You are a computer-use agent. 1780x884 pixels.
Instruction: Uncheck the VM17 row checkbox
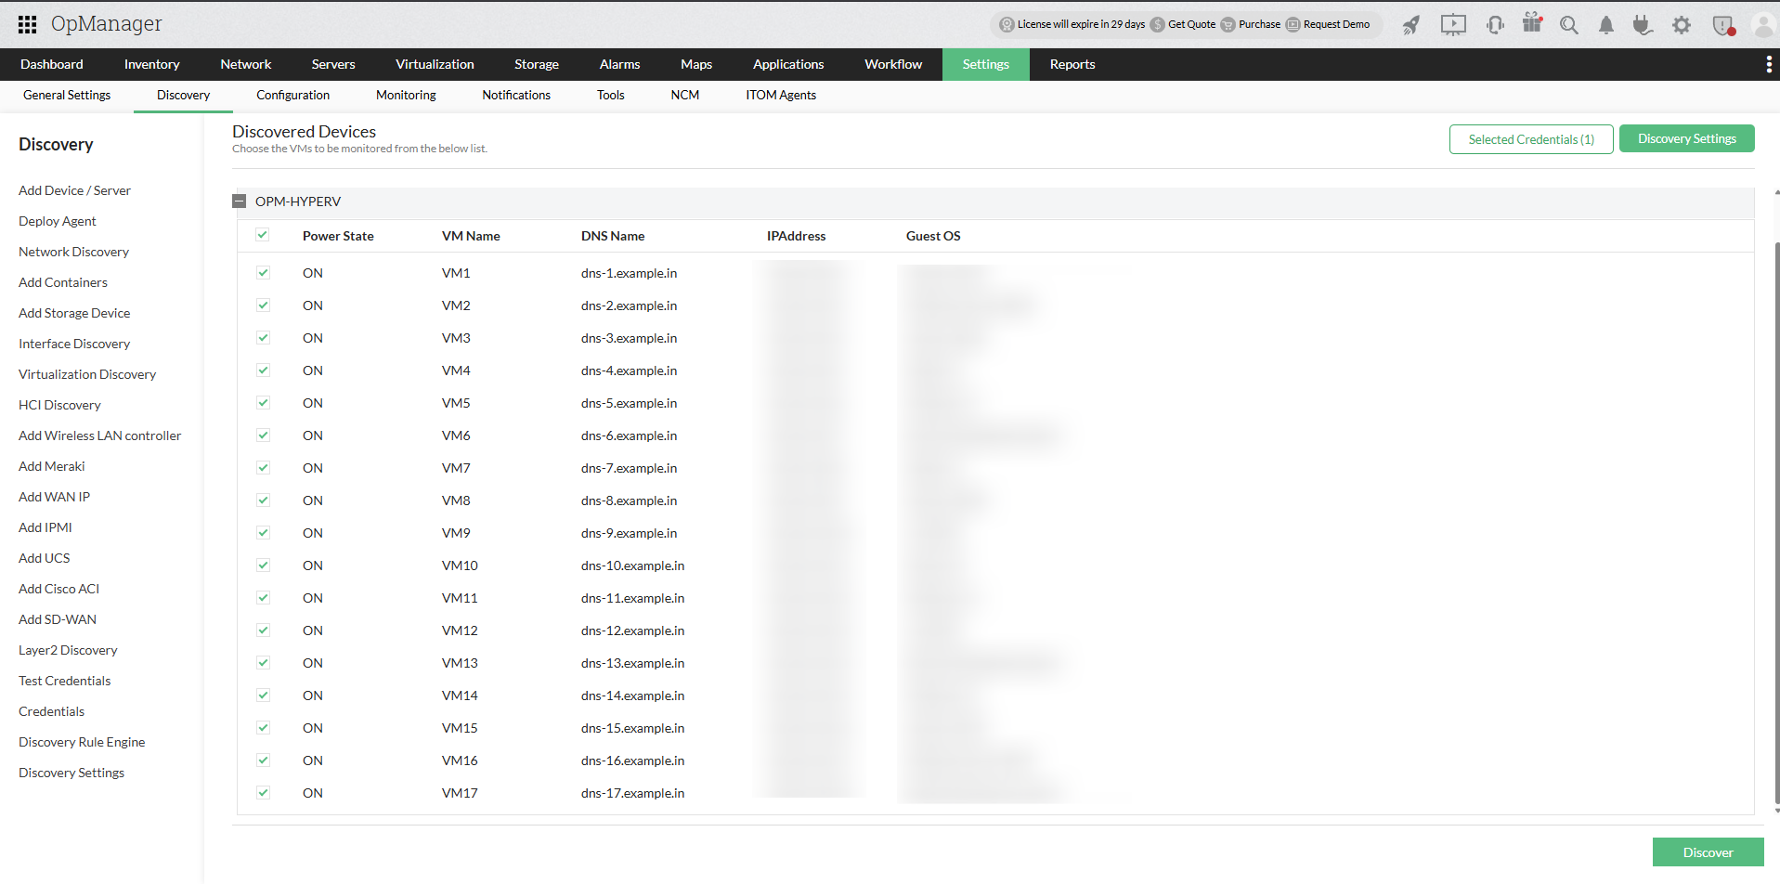pos(263,793)
